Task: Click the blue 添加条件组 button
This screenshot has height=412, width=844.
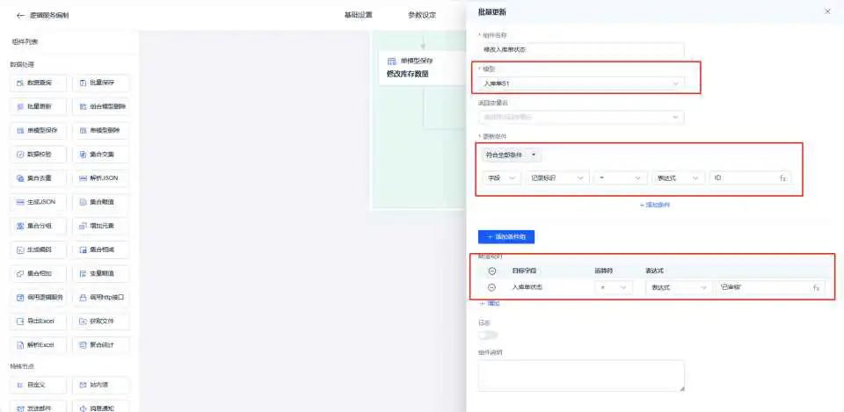Action: 506,237
